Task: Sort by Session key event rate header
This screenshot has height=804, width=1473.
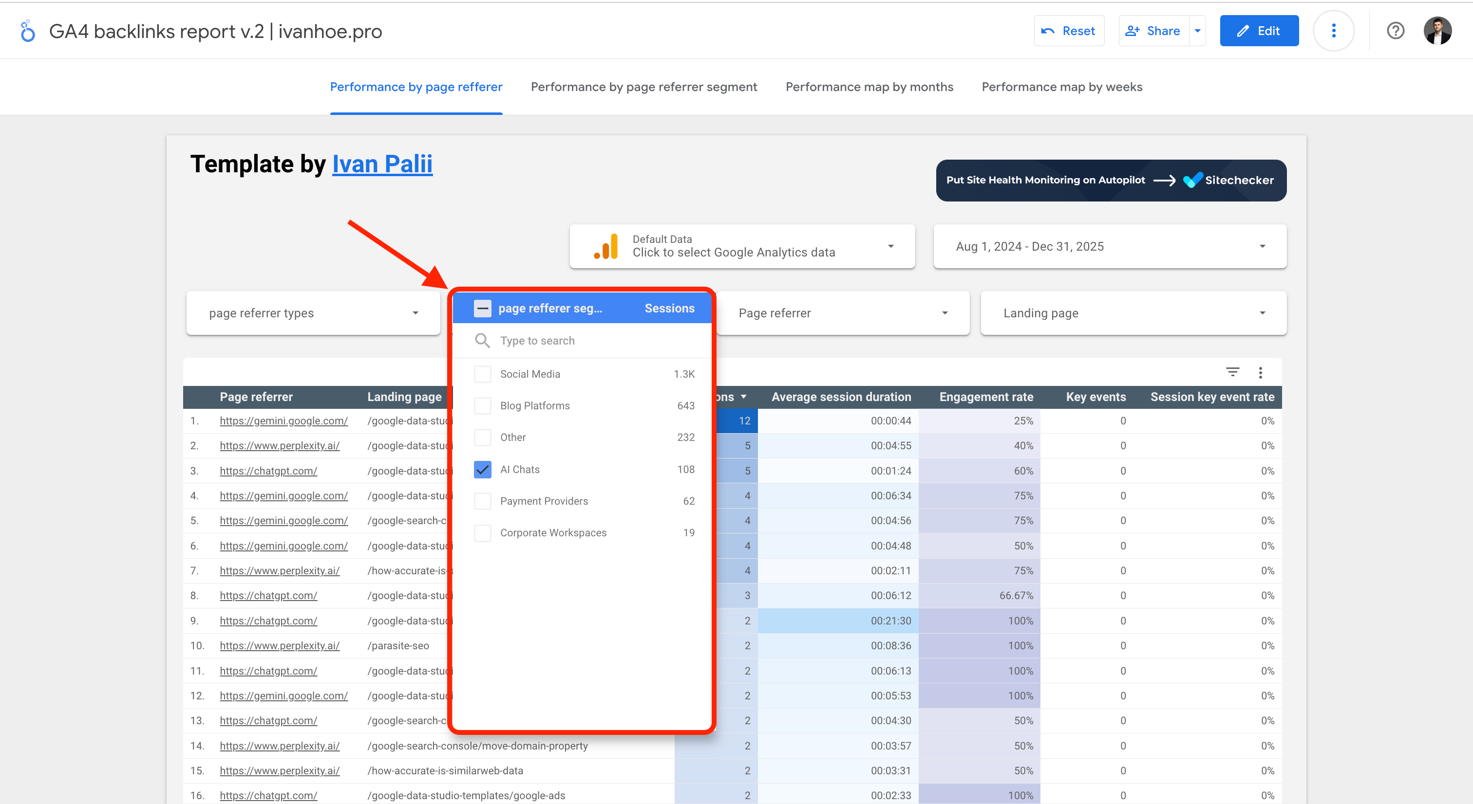Action: pyautogui.click(x=1212, y=397)
